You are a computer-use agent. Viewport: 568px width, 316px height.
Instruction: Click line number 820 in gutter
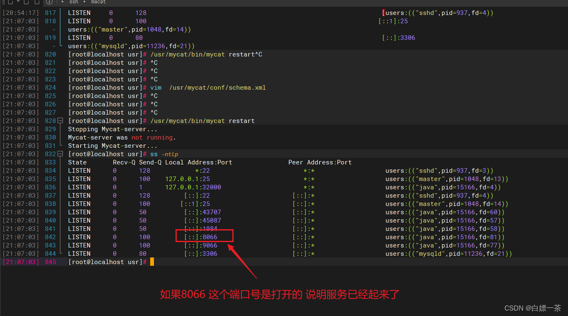click(50, 54)
